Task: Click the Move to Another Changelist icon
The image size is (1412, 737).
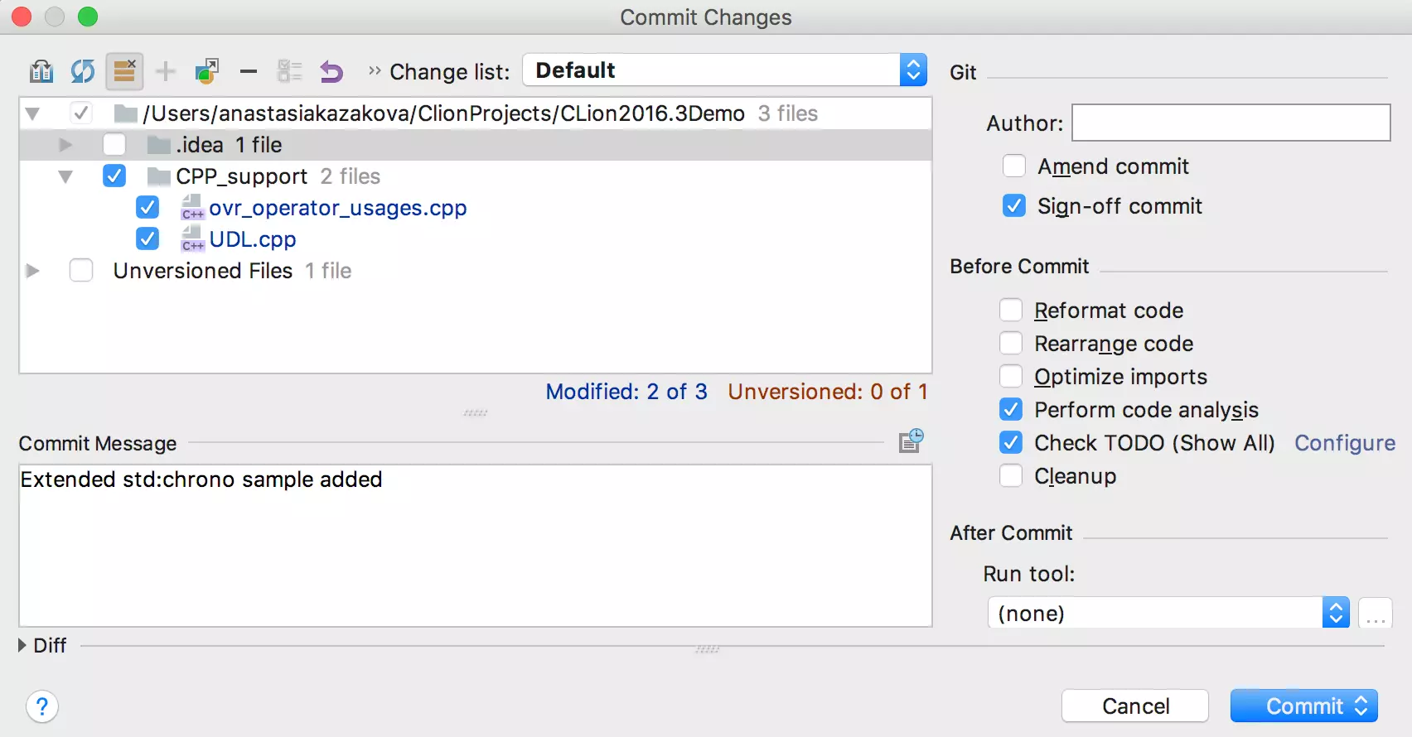Action: pos(206,71)
